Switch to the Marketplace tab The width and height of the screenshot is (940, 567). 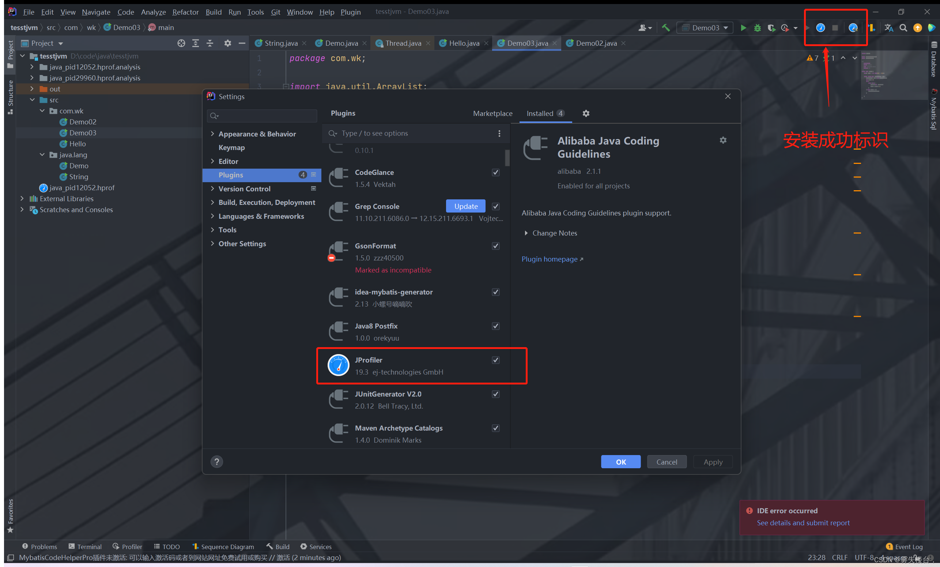492,113
